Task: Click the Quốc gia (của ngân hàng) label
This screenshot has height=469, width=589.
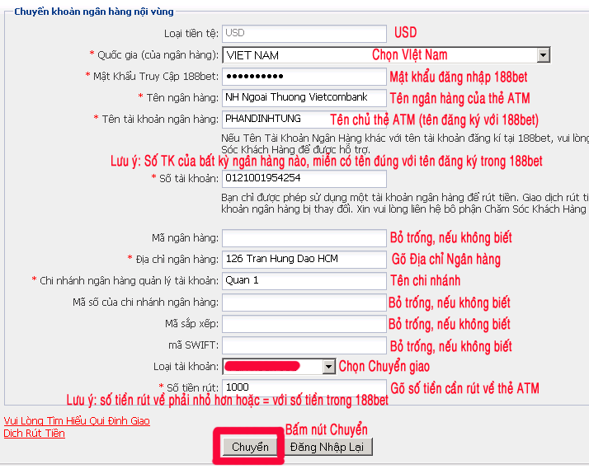Action: [x=158, y=55]
